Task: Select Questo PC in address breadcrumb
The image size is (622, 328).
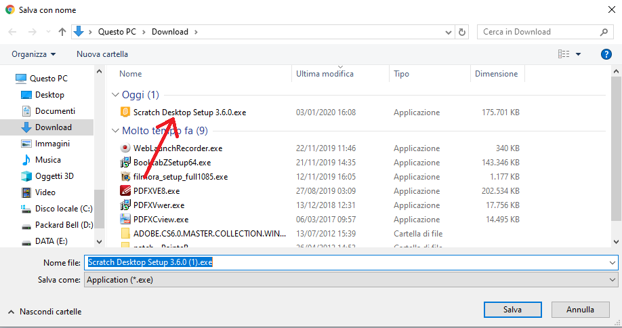Action: 117,32
